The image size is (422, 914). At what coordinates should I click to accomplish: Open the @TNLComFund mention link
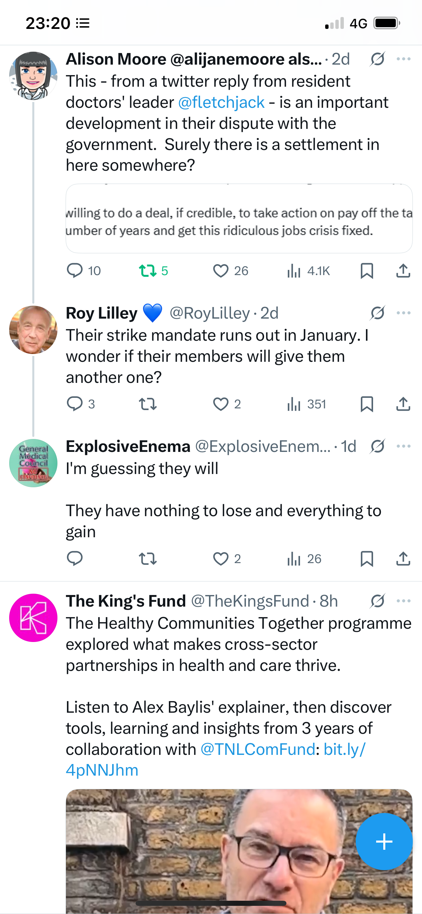[258, 749]
